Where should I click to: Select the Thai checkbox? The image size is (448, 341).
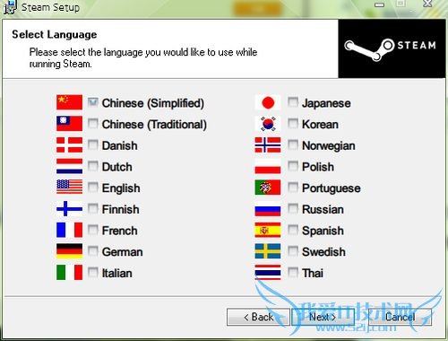(x=293, y=272)
